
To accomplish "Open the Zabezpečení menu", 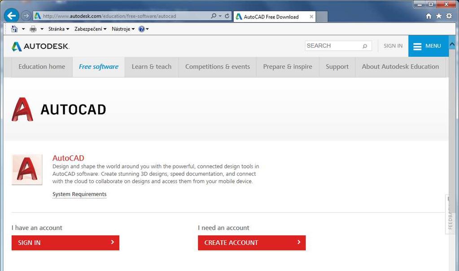I will tap(90, 29).
